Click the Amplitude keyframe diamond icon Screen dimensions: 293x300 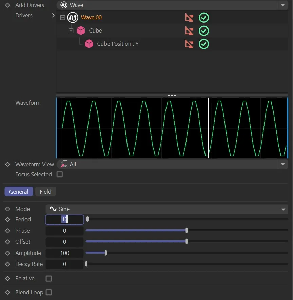click(x=7, y=253)
